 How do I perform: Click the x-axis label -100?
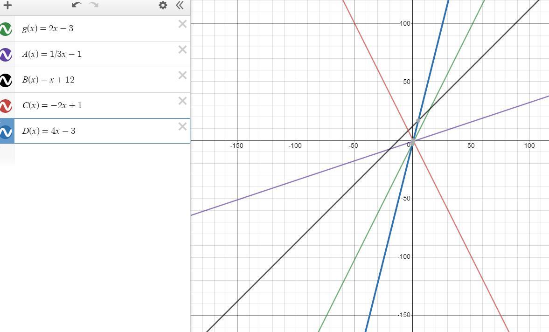(x=295, y=146)
